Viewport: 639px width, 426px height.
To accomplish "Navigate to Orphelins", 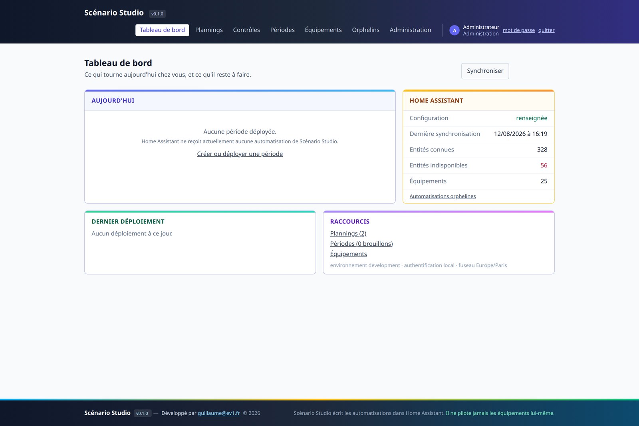I will click(x=365, y=30).
